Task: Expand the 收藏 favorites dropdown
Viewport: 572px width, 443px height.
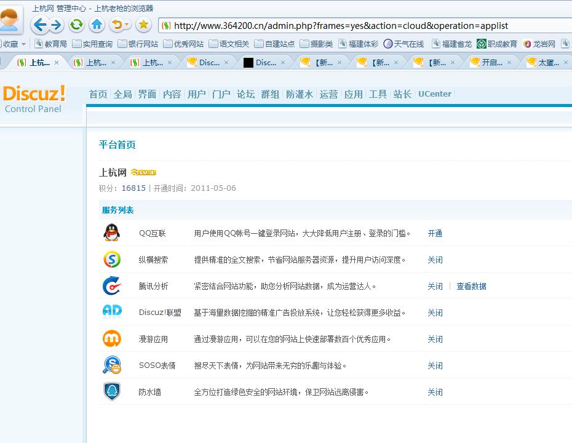Action: pos(23,44)
